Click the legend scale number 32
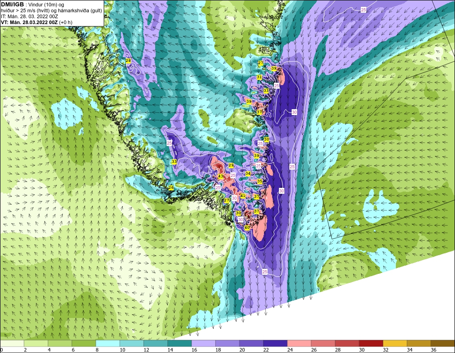The width and height of the screenshot is (455, 353). click(x=386, y=350)
